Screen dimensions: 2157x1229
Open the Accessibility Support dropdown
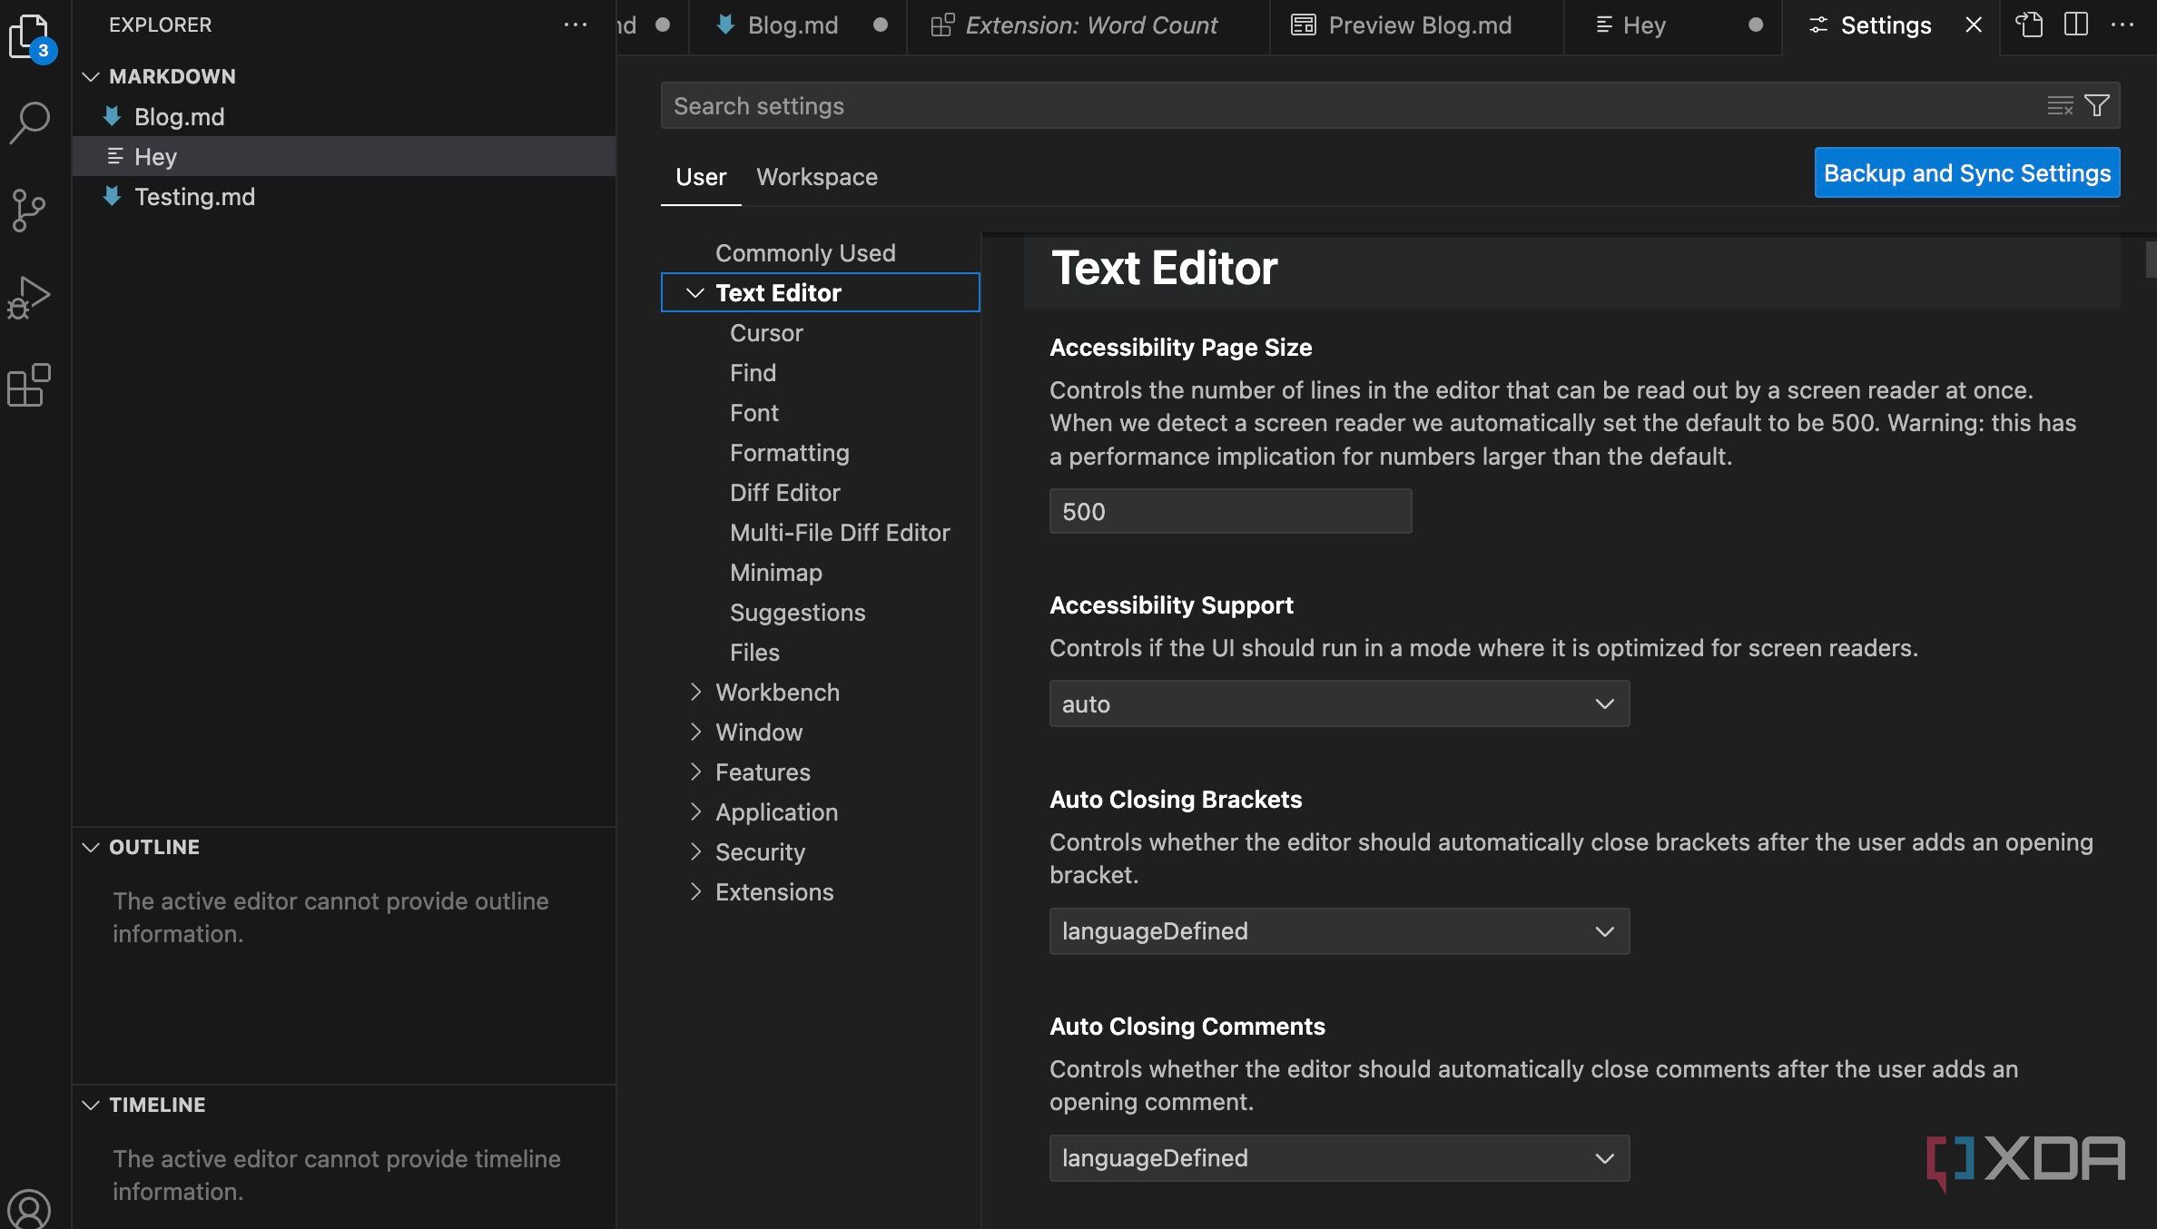tap(1339, 703)
